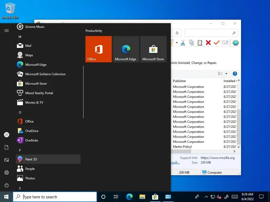The height and width of the screenshot is (202, 270).
Task: Jump to letter M section header
Action: (x=20, y=37)
